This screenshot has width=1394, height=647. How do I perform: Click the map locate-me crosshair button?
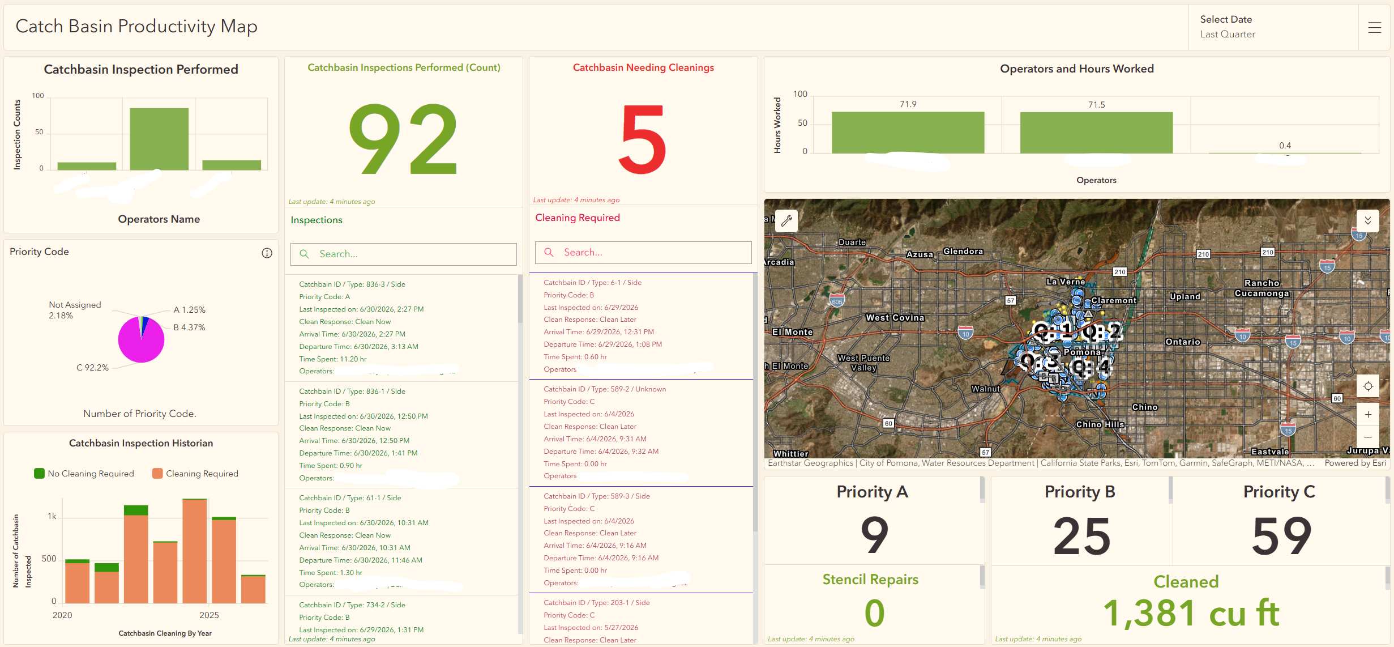coord(1368,386)
